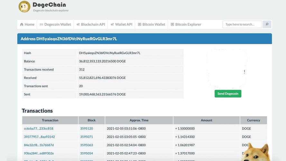Screen dimensions: 286x161
Task: Click the time 2021-02-05 02:47:23 -0800
Action: (x=126, y=153)
